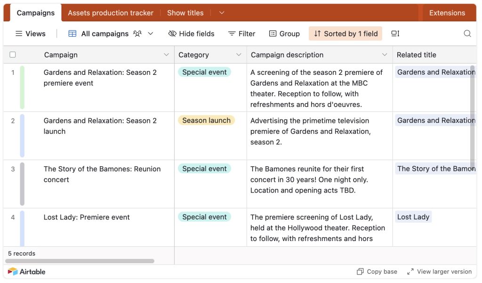Click the grid view icon beside All campaigns
Image resolution: width=482 pixels, height=283 pixels.
tap(72, 33)
